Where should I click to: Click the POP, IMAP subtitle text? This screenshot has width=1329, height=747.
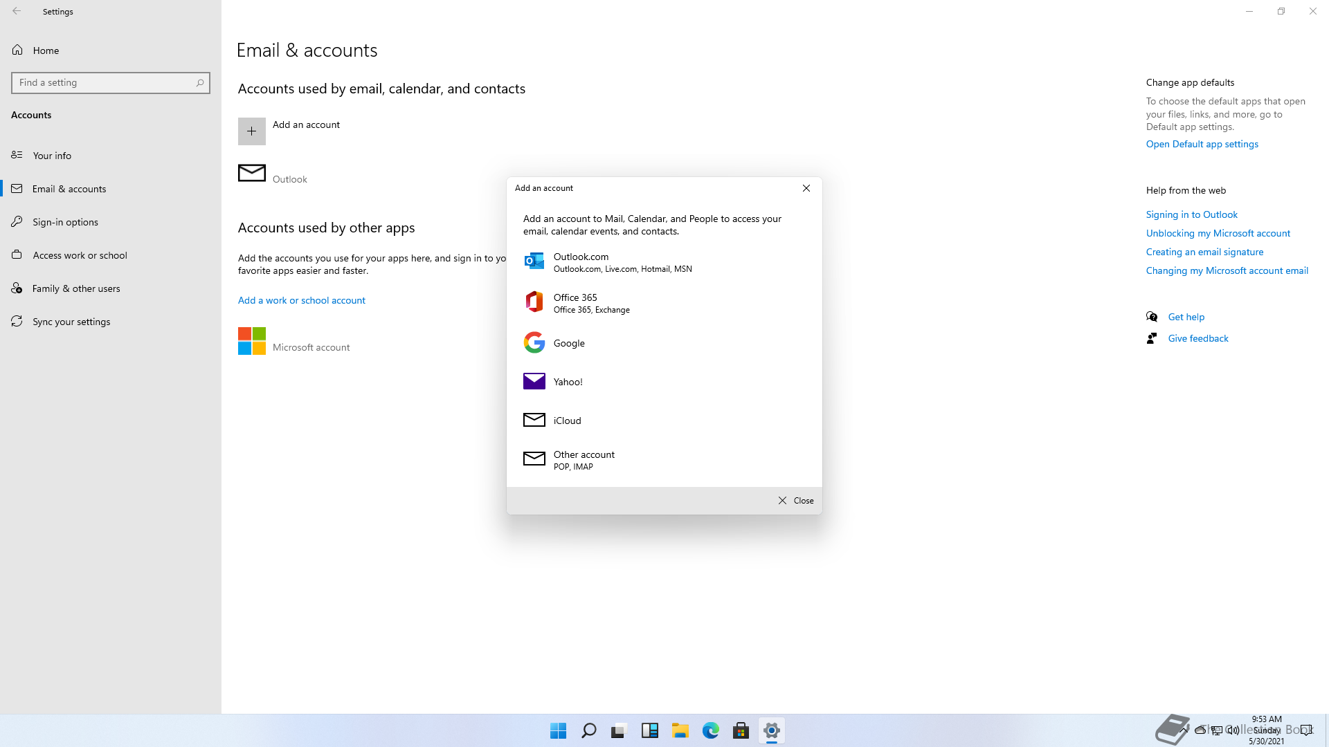[x=573, y=467]
